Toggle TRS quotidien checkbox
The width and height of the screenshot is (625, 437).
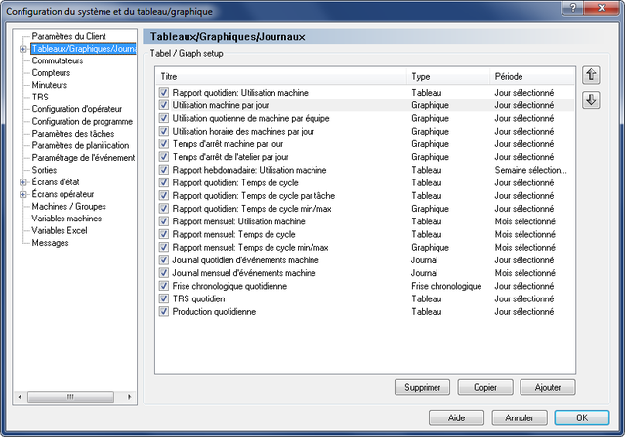tap(163, 298)
